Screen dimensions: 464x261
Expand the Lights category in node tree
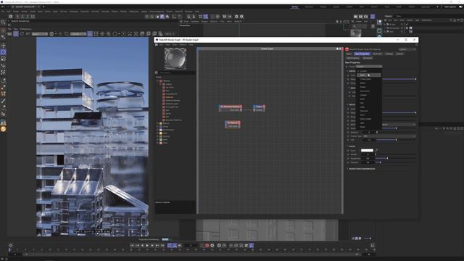(x=158, y=133)
